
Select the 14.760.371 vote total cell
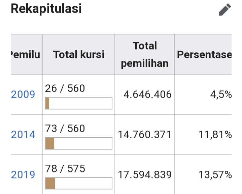pos(145,134)
